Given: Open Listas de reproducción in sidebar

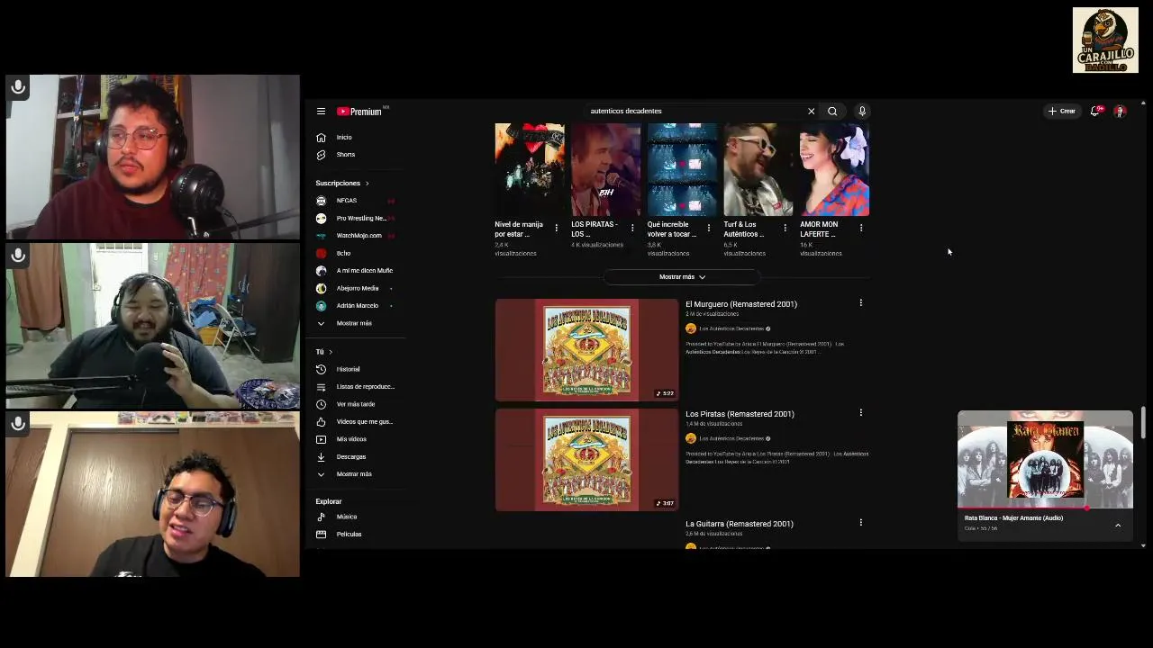Looking at the screenshot, I should pos(356,387).
